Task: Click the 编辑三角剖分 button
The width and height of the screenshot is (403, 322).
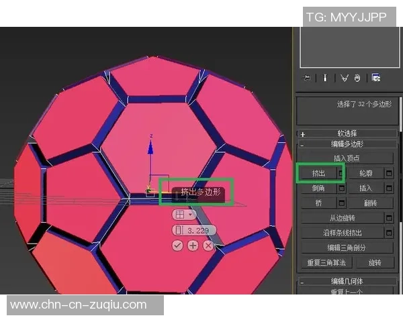Action: [x=347, y=248]
